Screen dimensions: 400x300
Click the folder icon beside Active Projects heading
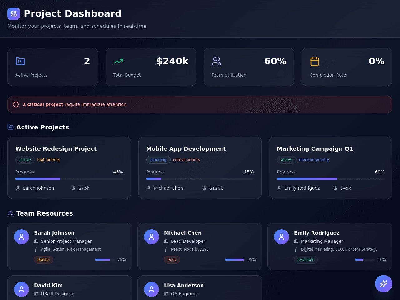11,127
